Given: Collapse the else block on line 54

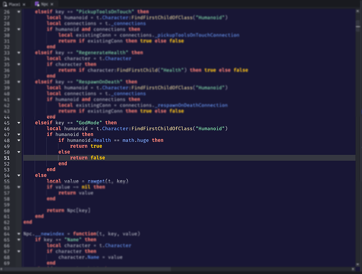Looking at the screenshot, I should [x=19, y=175].
